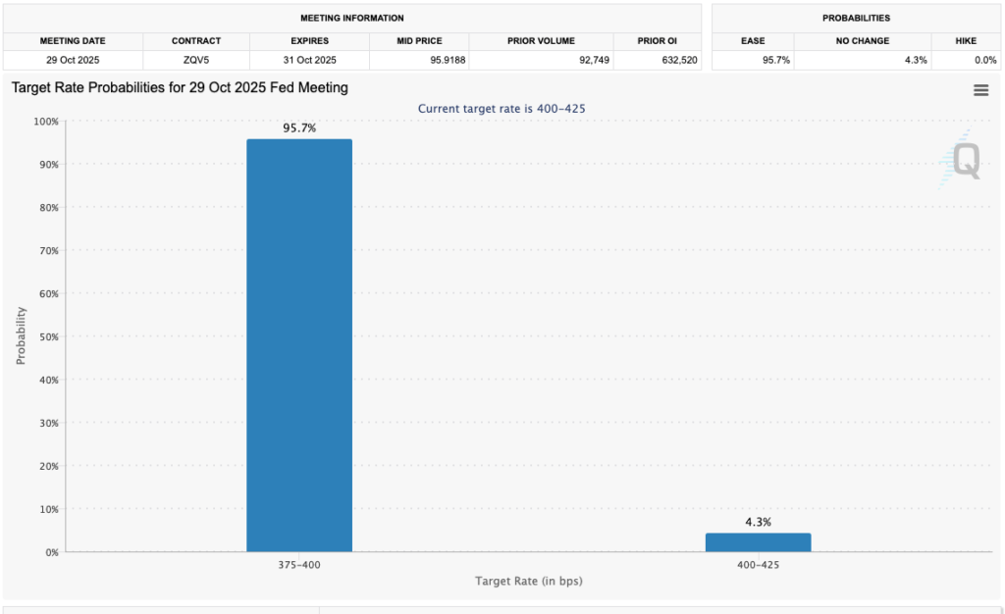Click the 375-400 probability bar
Image resolution: width=1005 pixels, height=614 pixels.
tap(299, 343)
